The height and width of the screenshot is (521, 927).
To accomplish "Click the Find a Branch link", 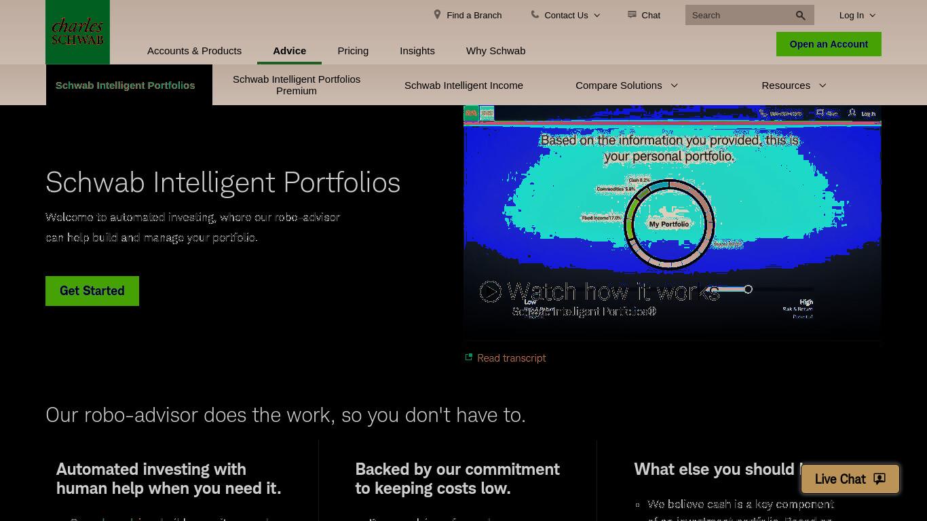I will click(x=474, y=15).
